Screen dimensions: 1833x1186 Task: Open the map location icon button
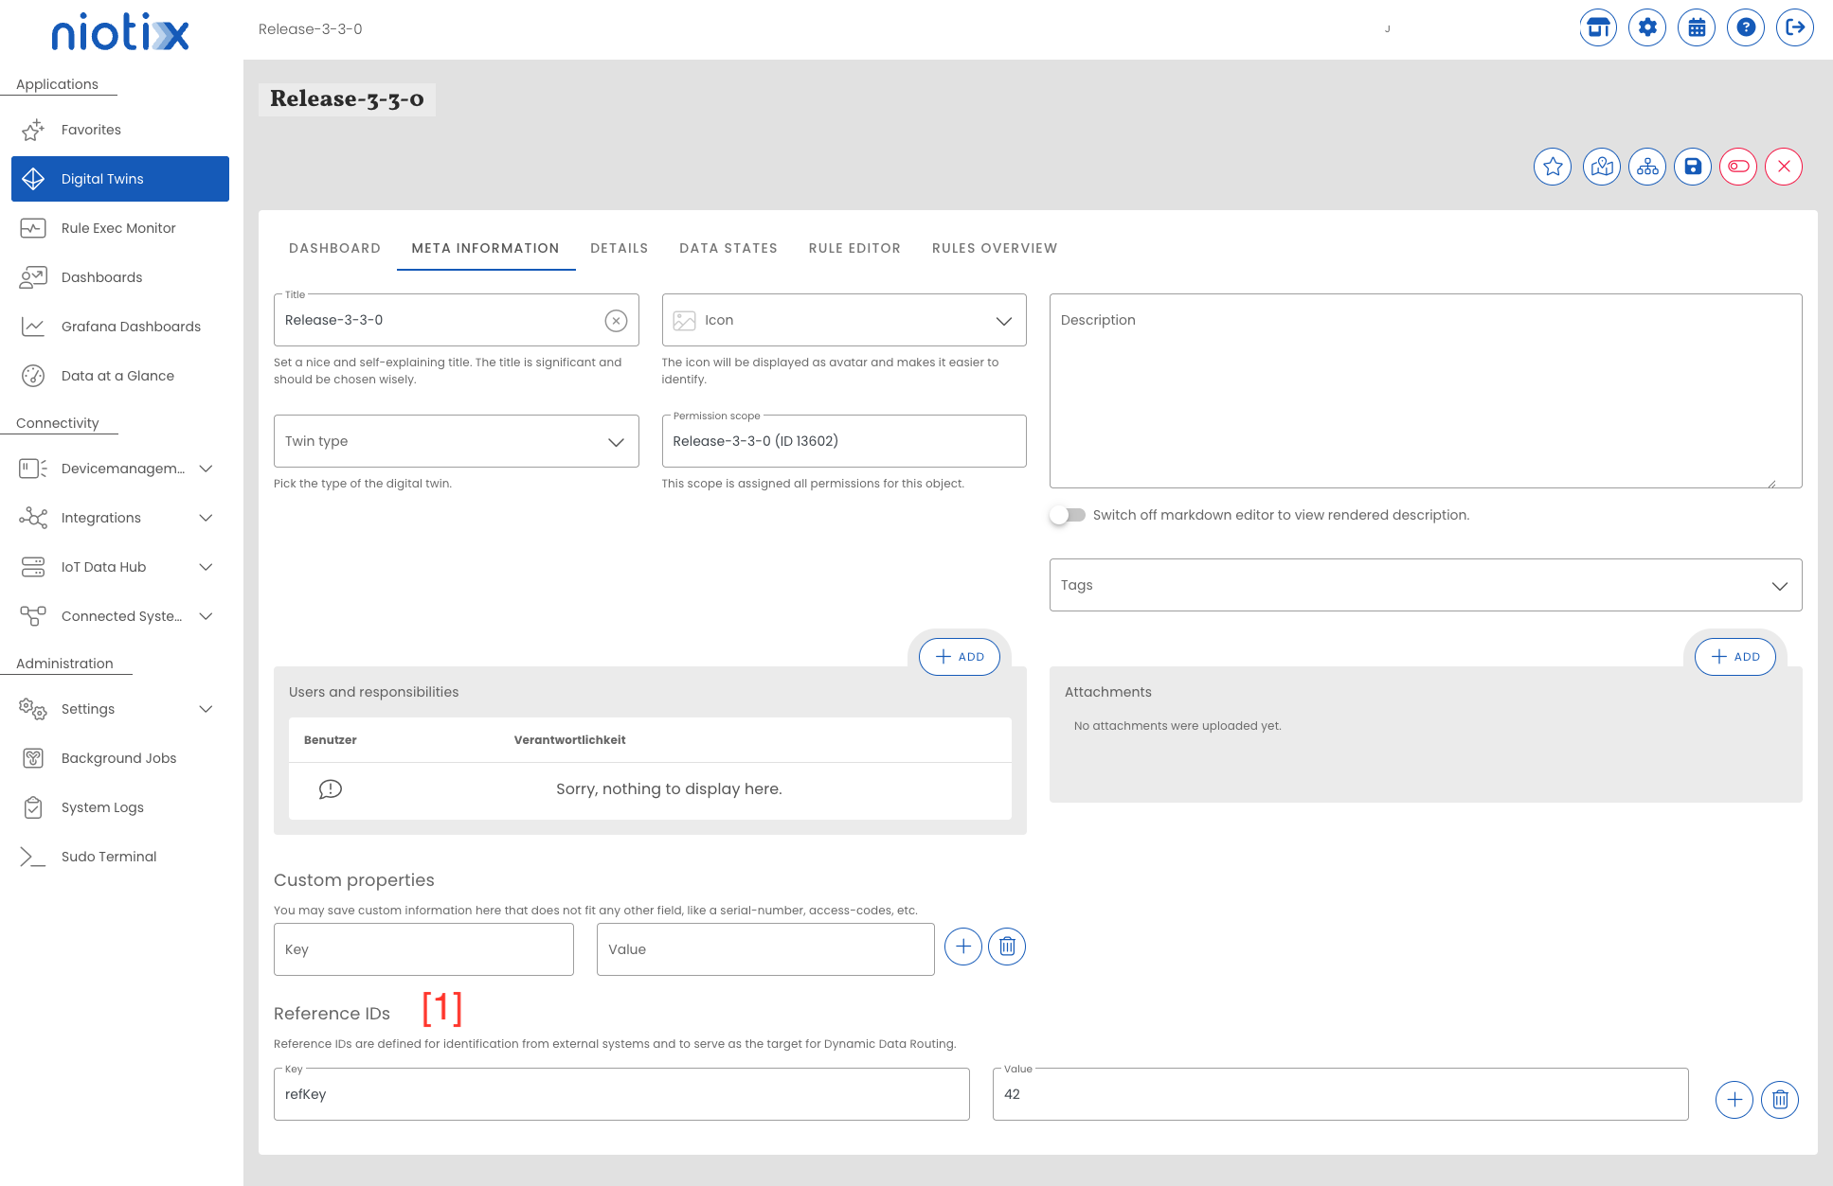coord(1601,168)
